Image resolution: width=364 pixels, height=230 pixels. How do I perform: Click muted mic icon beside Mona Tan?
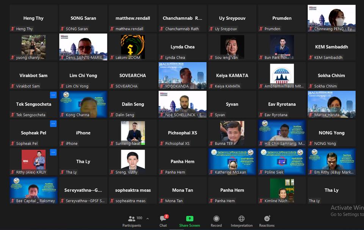162,201
